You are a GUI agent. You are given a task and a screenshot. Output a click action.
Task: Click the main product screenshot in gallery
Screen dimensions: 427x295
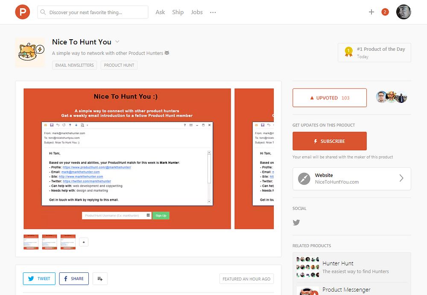pos(127,159)
